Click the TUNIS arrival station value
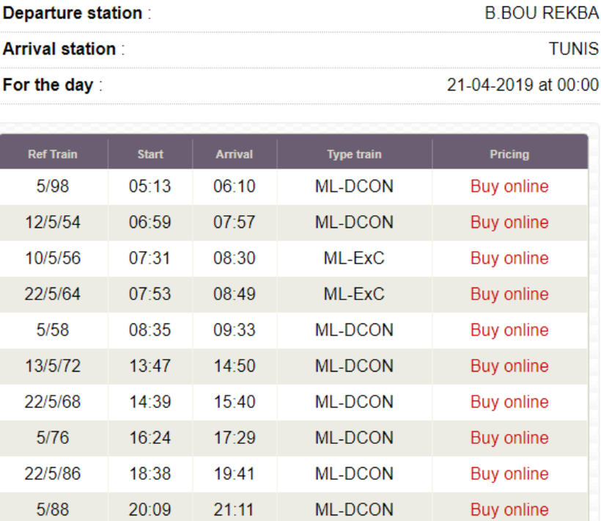Viewport: 601px width, 521px height. pos(573,48)
